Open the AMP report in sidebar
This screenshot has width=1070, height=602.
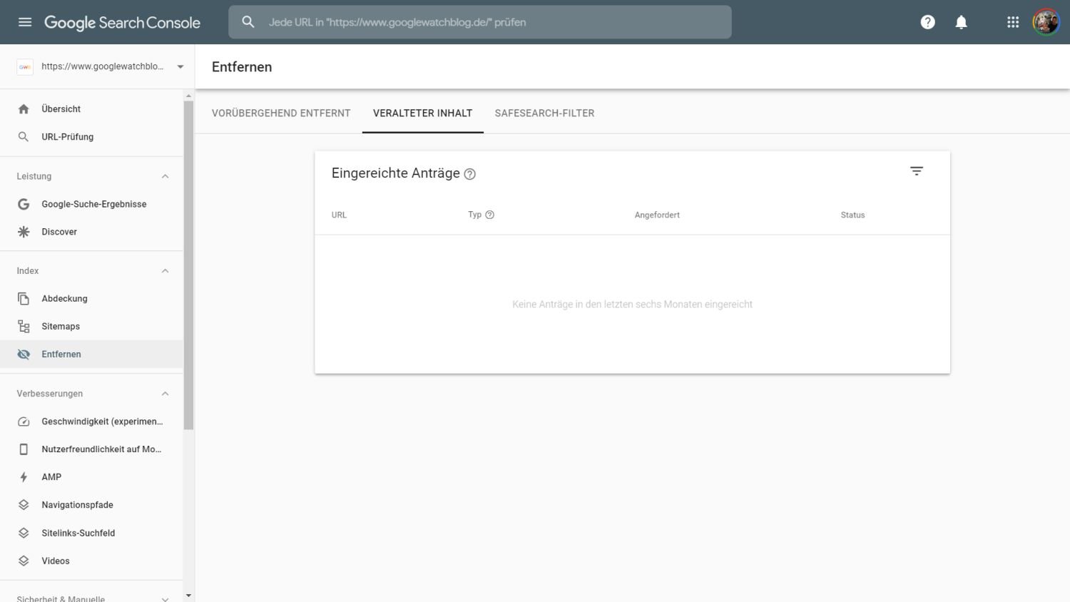click(x=51, y=477)
